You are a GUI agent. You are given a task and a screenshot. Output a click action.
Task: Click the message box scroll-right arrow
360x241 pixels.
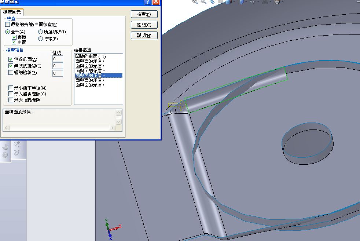112,128
